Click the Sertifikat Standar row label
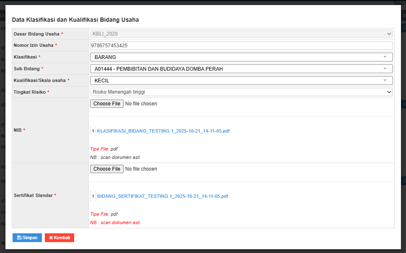This screenshot has width=406, height=253. coord(33,195)
